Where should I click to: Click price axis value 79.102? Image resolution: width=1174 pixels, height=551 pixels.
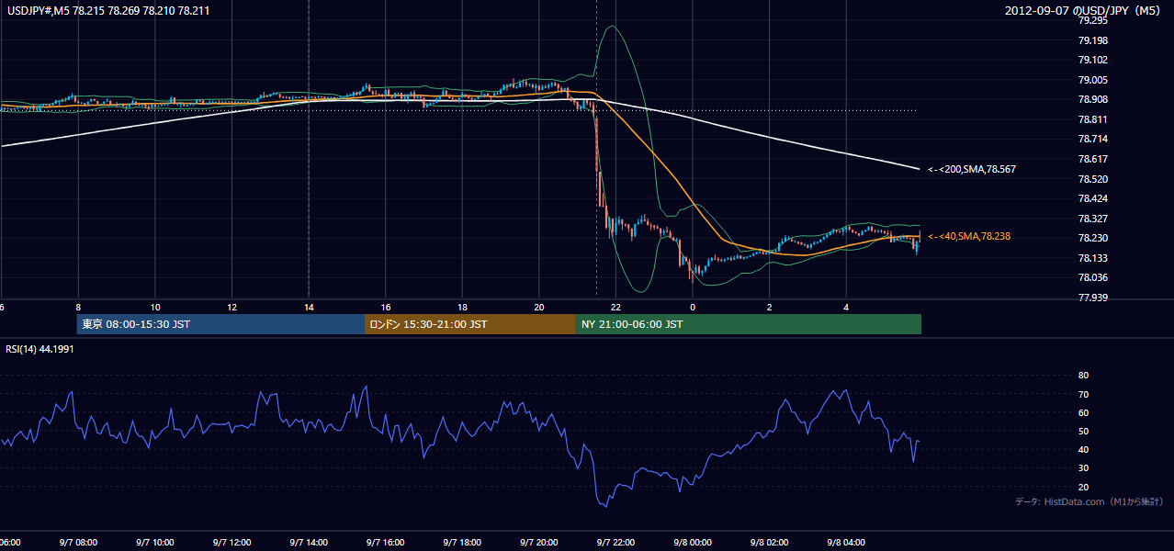click(x=1091, y=60)
